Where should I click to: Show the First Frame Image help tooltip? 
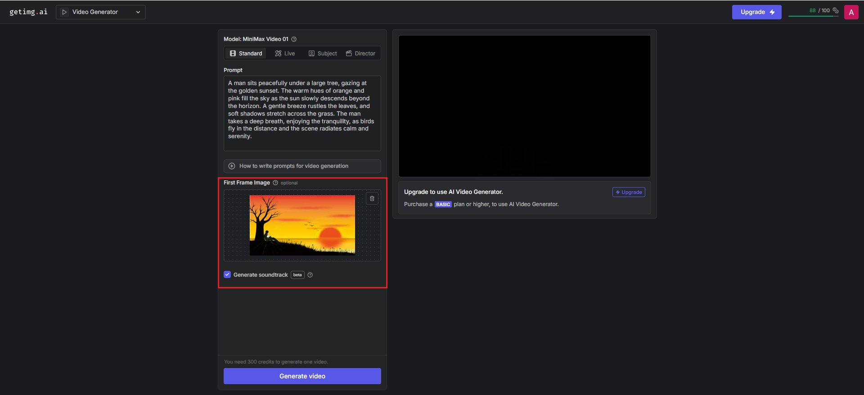click(275, 183)
